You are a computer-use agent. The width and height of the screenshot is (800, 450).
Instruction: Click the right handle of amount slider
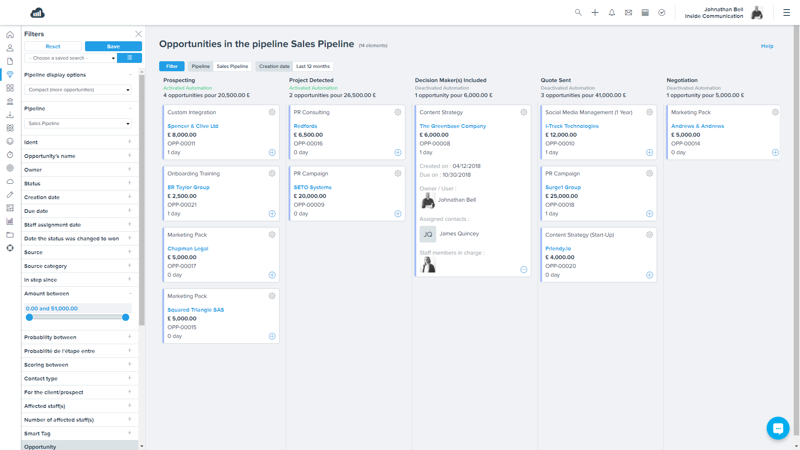pos(125,317)
